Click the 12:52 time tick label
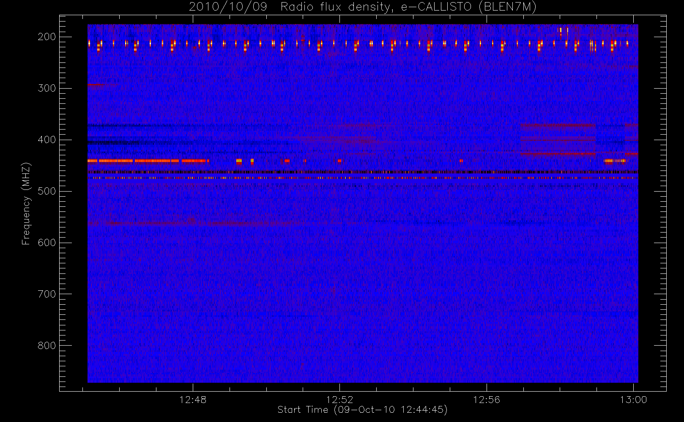 click(339, 400)
